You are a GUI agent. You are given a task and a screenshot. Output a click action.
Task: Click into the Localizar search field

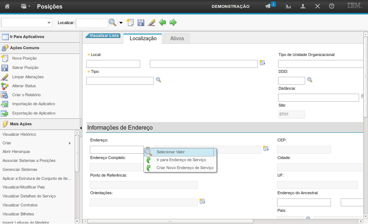point(92,23)
